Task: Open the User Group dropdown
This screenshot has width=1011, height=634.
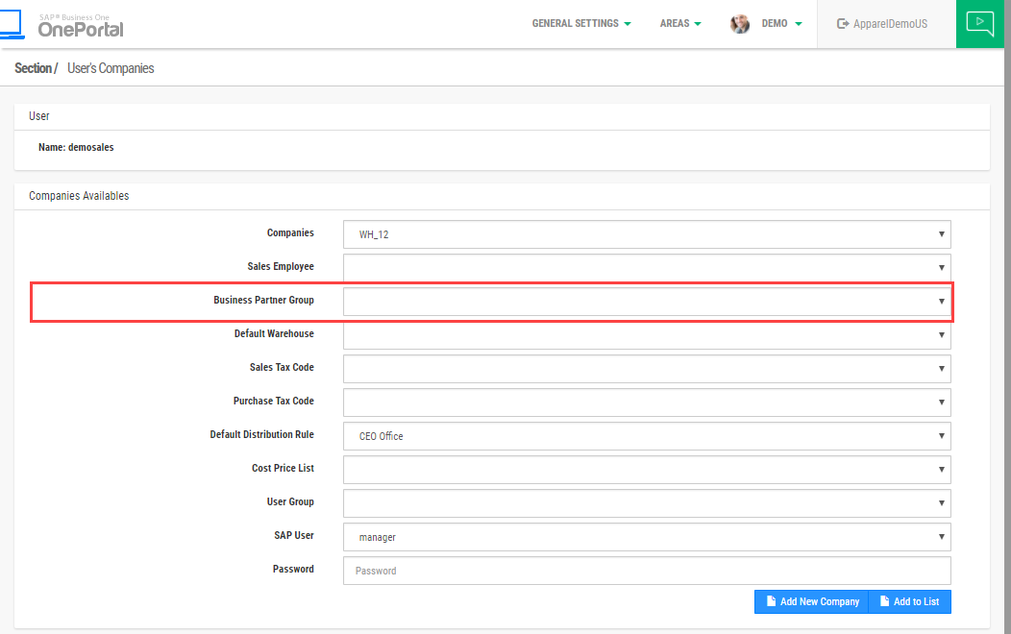Action: 646,503
